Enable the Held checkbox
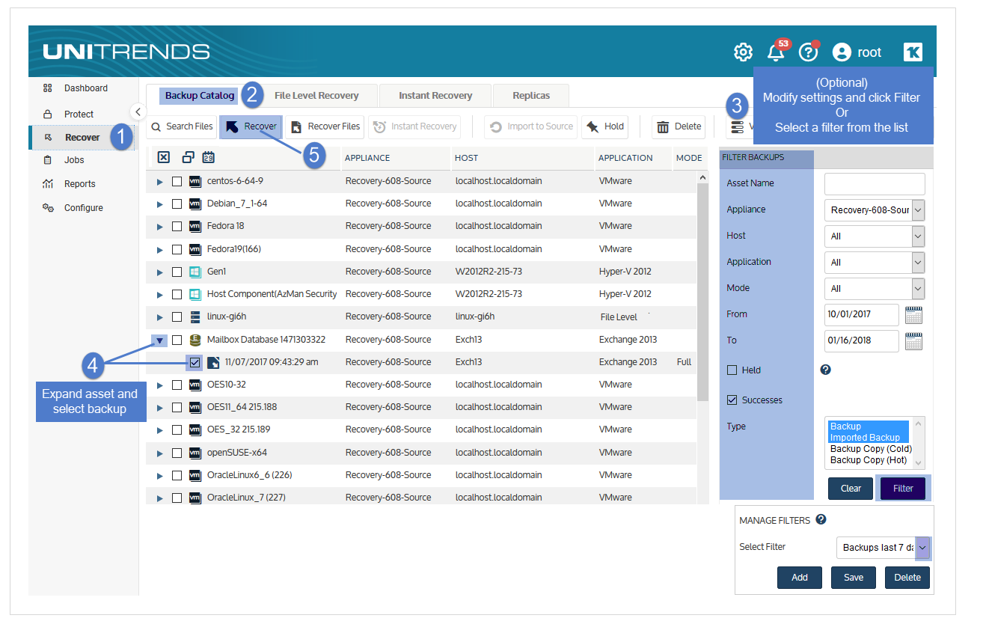Screen dimensions: 986x639 pos(732,370)
